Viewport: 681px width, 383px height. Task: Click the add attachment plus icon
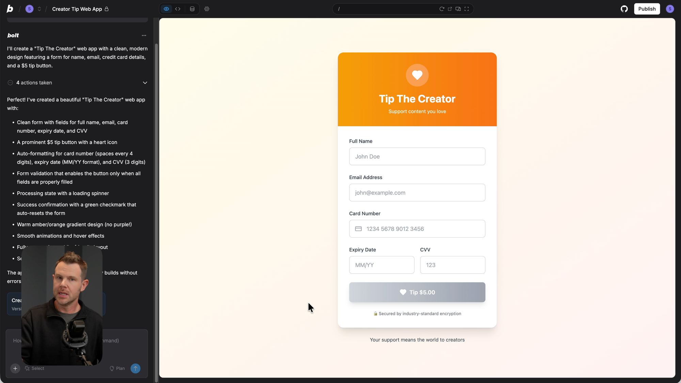pos(15,368)
